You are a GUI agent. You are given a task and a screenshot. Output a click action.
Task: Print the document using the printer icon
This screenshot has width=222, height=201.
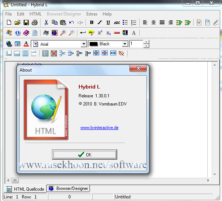click(x=35, y=22)
